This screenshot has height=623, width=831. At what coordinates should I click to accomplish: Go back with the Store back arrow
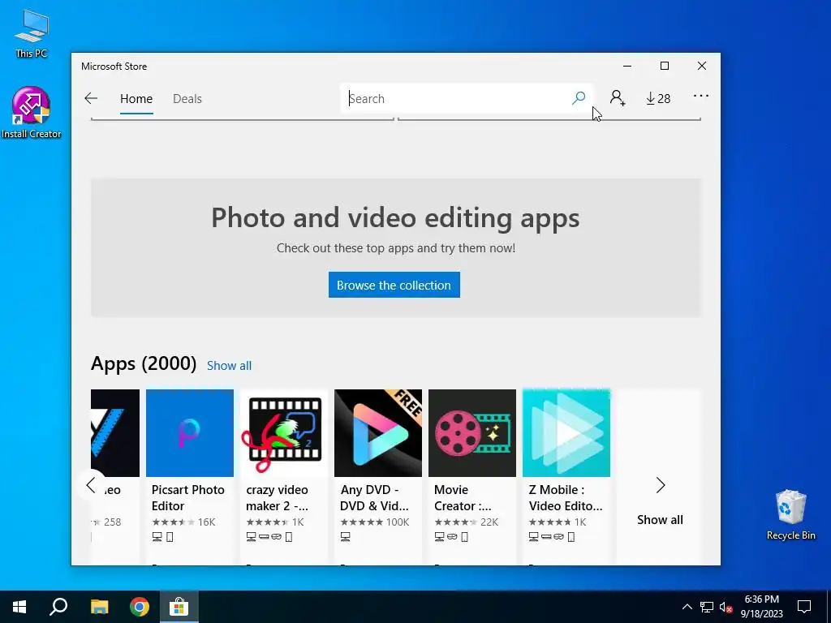point(91,98)
